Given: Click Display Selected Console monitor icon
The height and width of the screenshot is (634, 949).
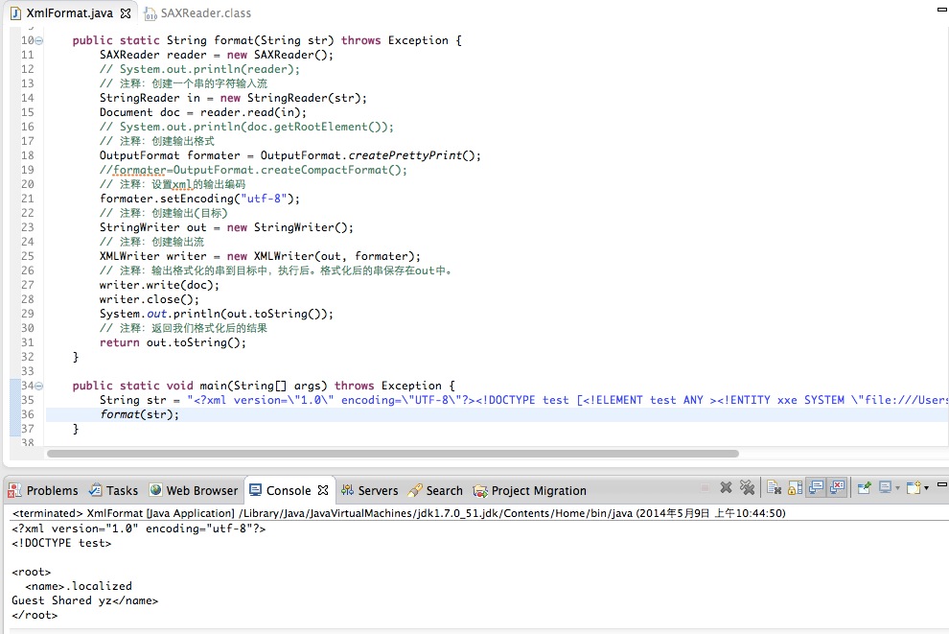Looking at the screenshot, I should click(886, 487).
